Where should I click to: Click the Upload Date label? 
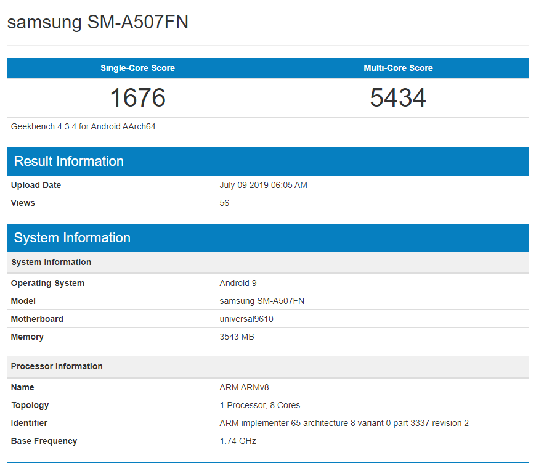pos(36,185)
